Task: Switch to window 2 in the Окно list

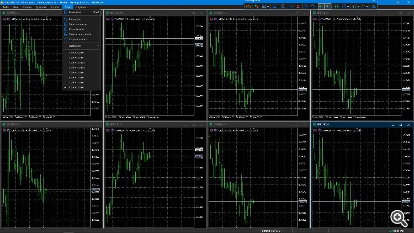Action: point(82,57)
